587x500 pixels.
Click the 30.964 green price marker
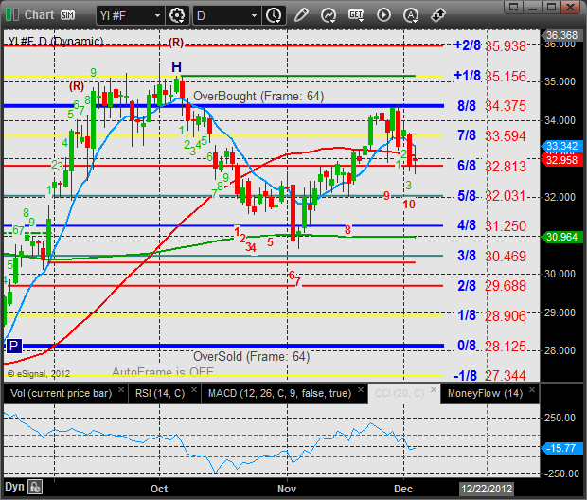coord(562,237)
